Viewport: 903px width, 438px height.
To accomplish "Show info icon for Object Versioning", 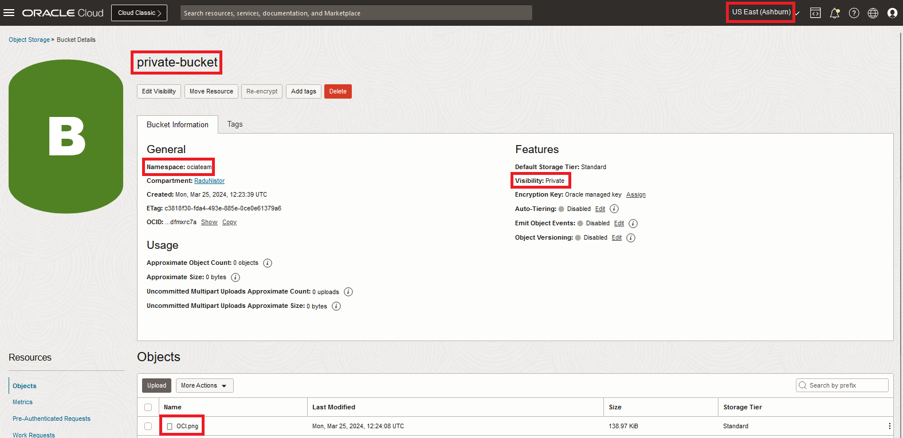I will (631, 238).
